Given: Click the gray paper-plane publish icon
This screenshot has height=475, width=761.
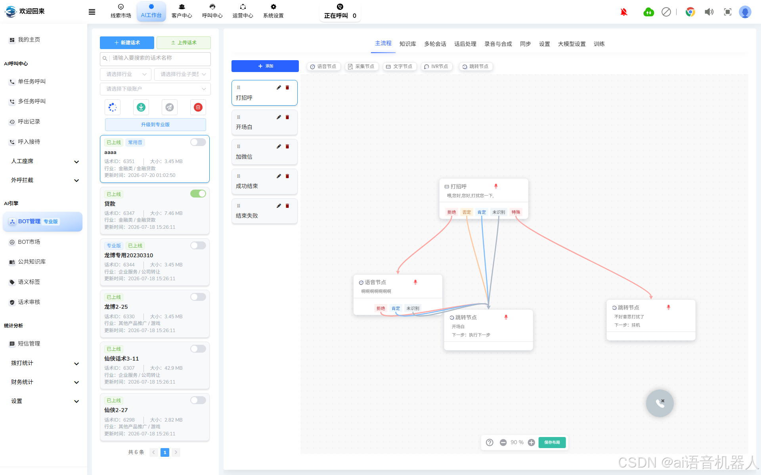Looking at the screenshot, I should click(x=170, y=107).
